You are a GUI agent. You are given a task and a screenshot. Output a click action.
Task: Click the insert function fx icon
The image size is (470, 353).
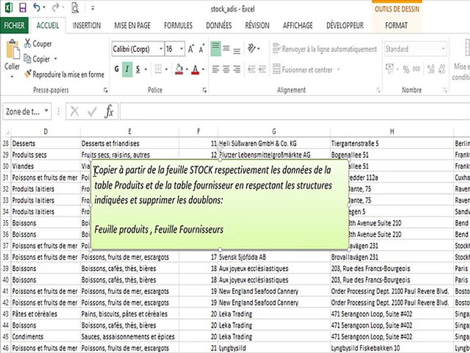pos(109,111)
